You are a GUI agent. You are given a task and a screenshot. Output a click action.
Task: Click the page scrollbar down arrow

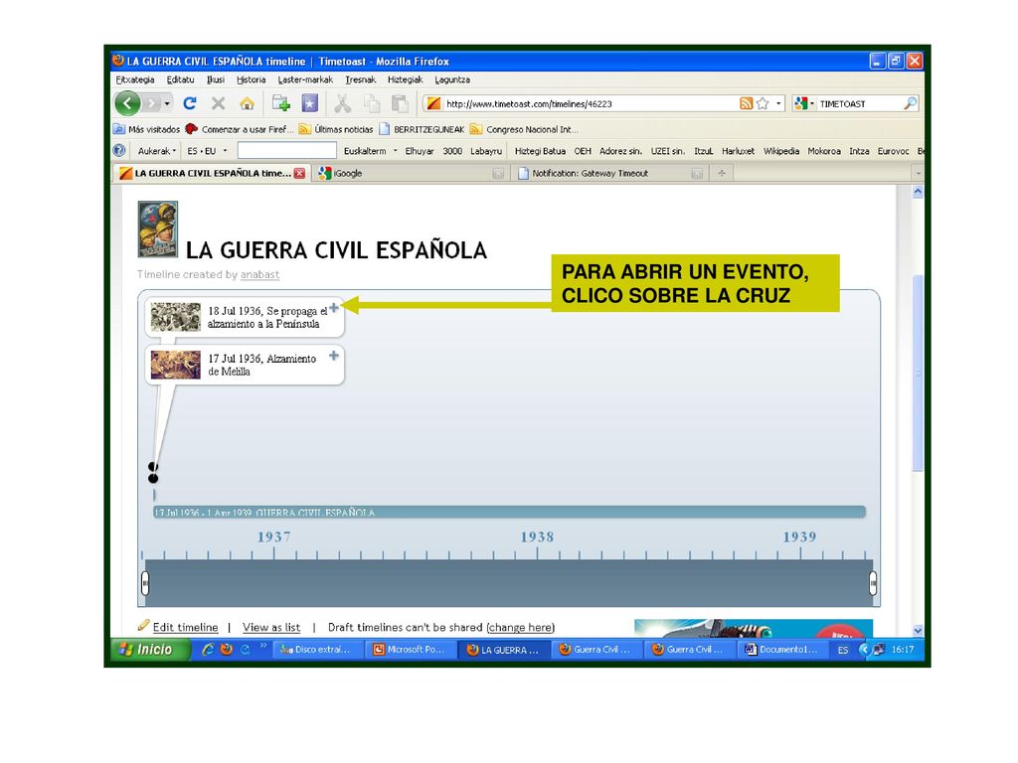coord(918,630)
